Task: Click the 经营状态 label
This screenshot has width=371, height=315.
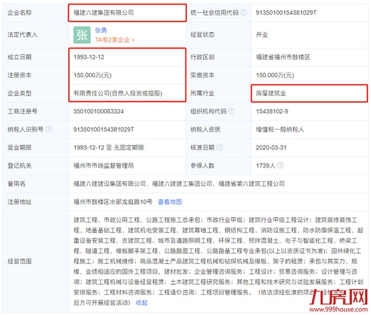Action: click(202, 35)
